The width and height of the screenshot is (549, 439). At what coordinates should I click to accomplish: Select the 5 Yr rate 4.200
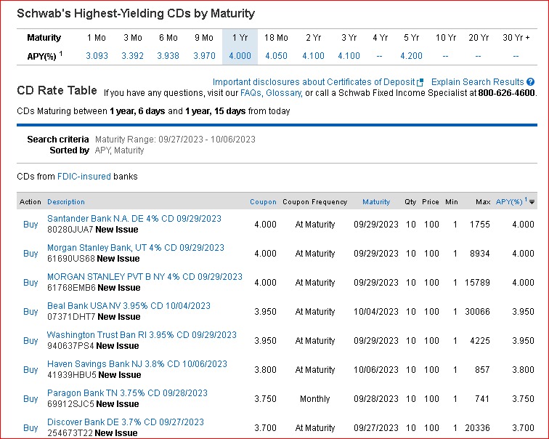coord(411,56)
